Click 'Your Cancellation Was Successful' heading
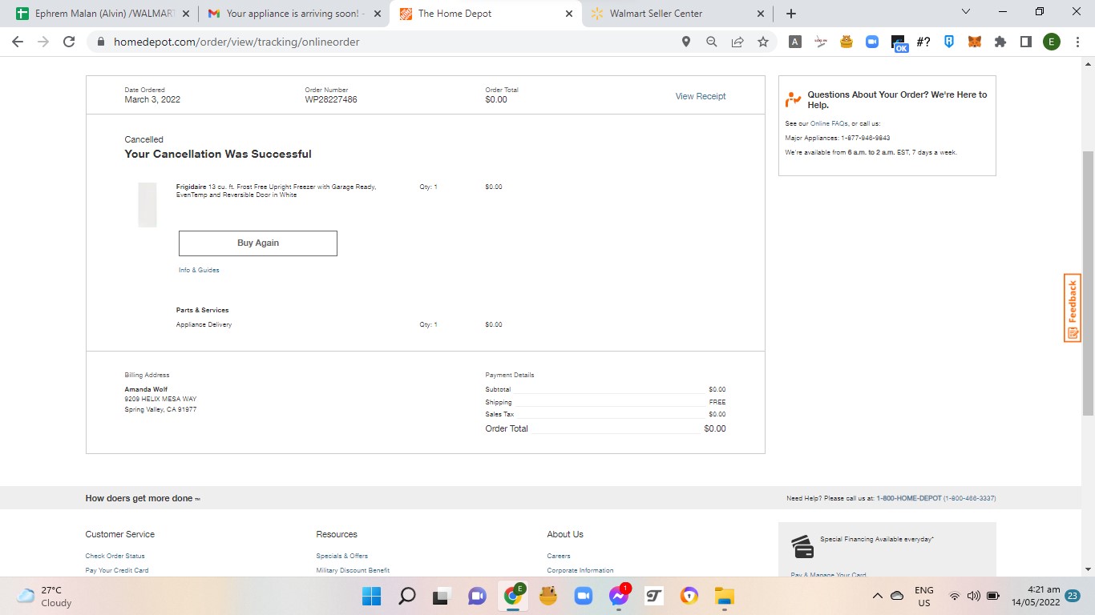This screenshot has width=1095, height=615. click(x=218, y=154)
